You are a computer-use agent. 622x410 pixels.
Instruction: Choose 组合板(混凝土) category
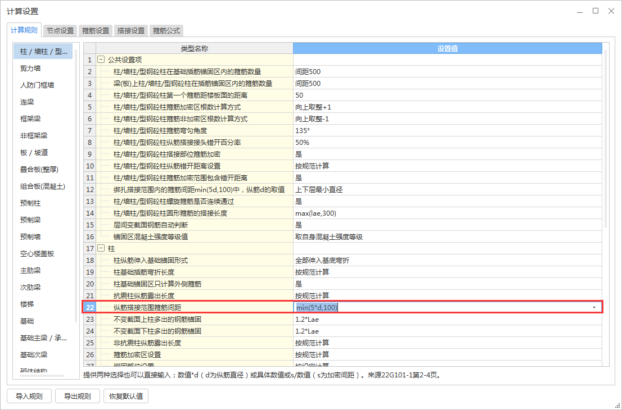tap(43, 186)
